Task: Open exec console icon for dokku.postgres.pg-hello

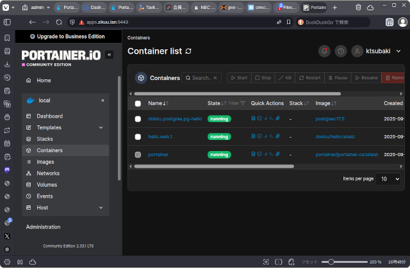Action: point(272,118)
